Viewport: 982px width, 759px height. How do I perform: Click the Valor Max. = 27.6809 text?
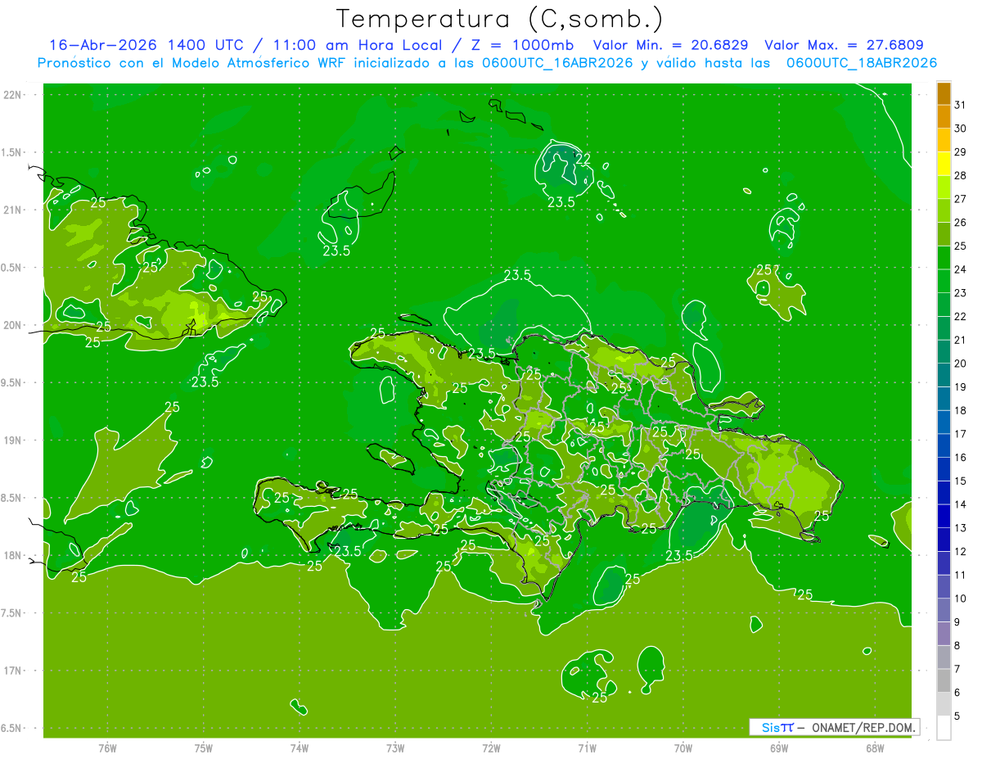[x=844, y=45]
